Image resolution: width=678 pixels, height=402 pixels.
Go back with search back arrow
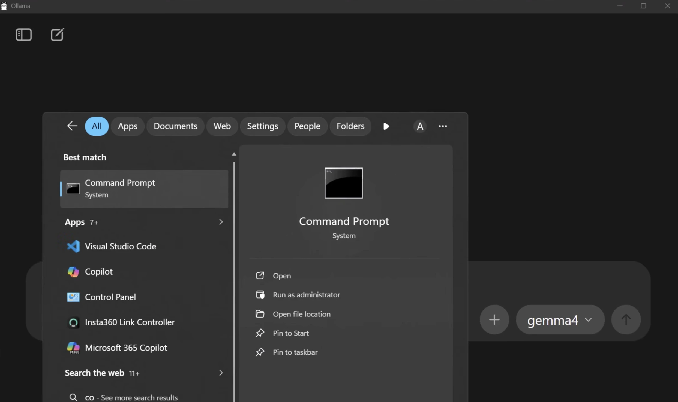coord(72,126)
